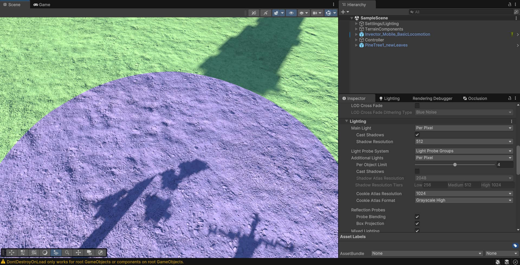Click the magnifier search icon in bottom overlay toolbar

tap(67, 253)
